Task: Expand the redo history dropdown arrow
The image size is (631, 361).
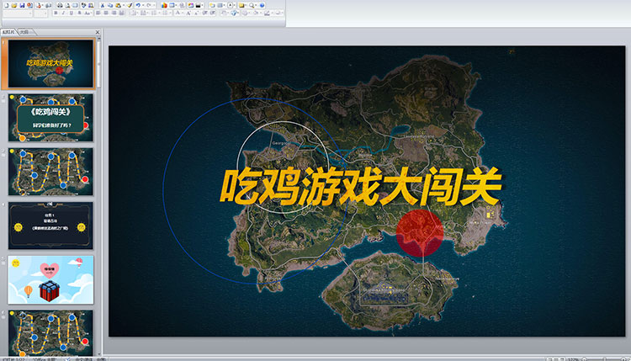Action: [154, 5]
